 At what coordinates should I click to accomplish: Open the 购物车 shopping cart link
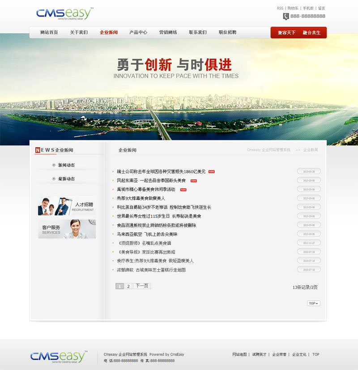click(x=293, y=8)
